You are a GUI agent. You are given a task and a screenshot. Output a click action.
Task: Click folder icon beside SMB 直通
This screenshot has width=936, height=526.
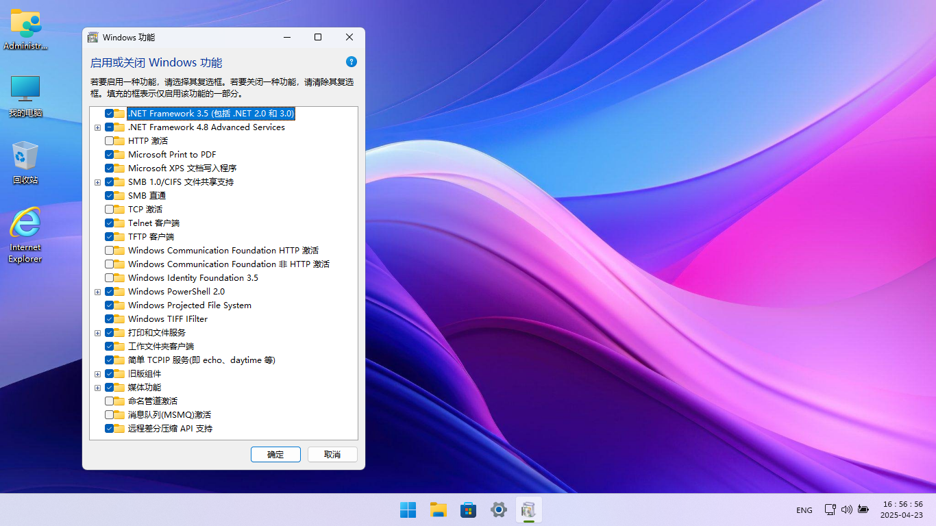coord(120,195)
